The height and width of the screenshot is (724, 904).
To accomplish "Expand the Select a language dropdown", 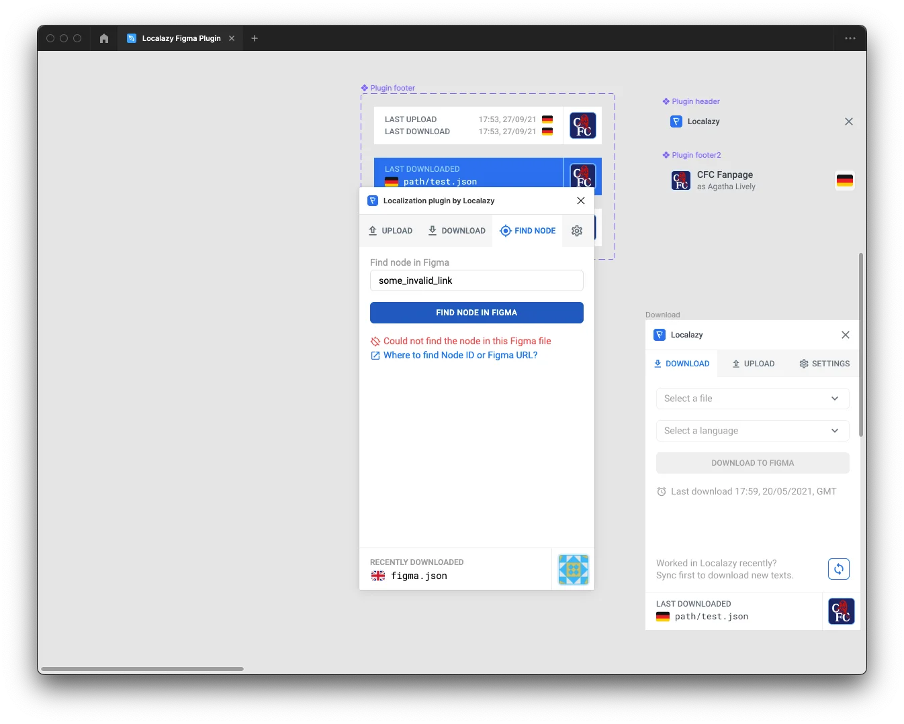I will tap(752, 431).
